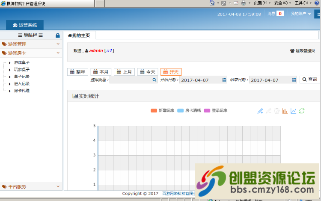Expand the 平台服务 section chevron
This screenshot has width=321, height=201.
pos(58,186)
